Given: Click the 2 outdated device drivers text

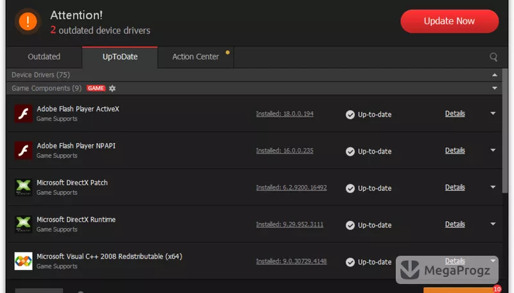Looking at the screenshot, I should pyautogui.click(x=100, y=30).
